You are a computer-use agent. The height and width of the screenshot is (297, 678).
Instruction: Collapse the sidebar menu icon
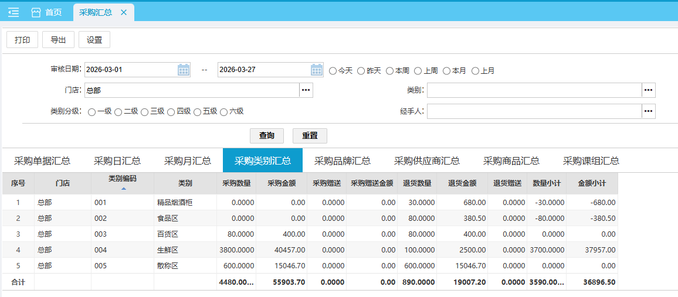[x=13, y=12]
